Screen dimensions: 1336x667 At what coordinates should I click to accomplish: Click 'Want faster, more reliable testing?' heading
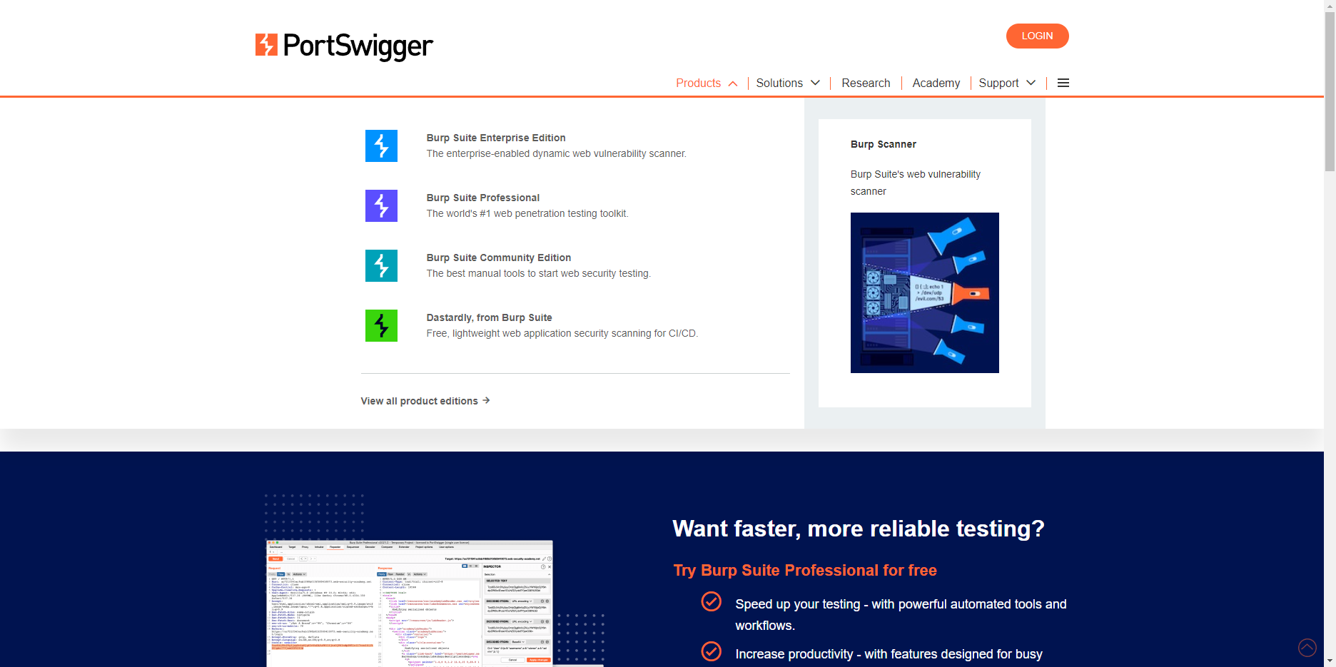click(x=859, y=529)
